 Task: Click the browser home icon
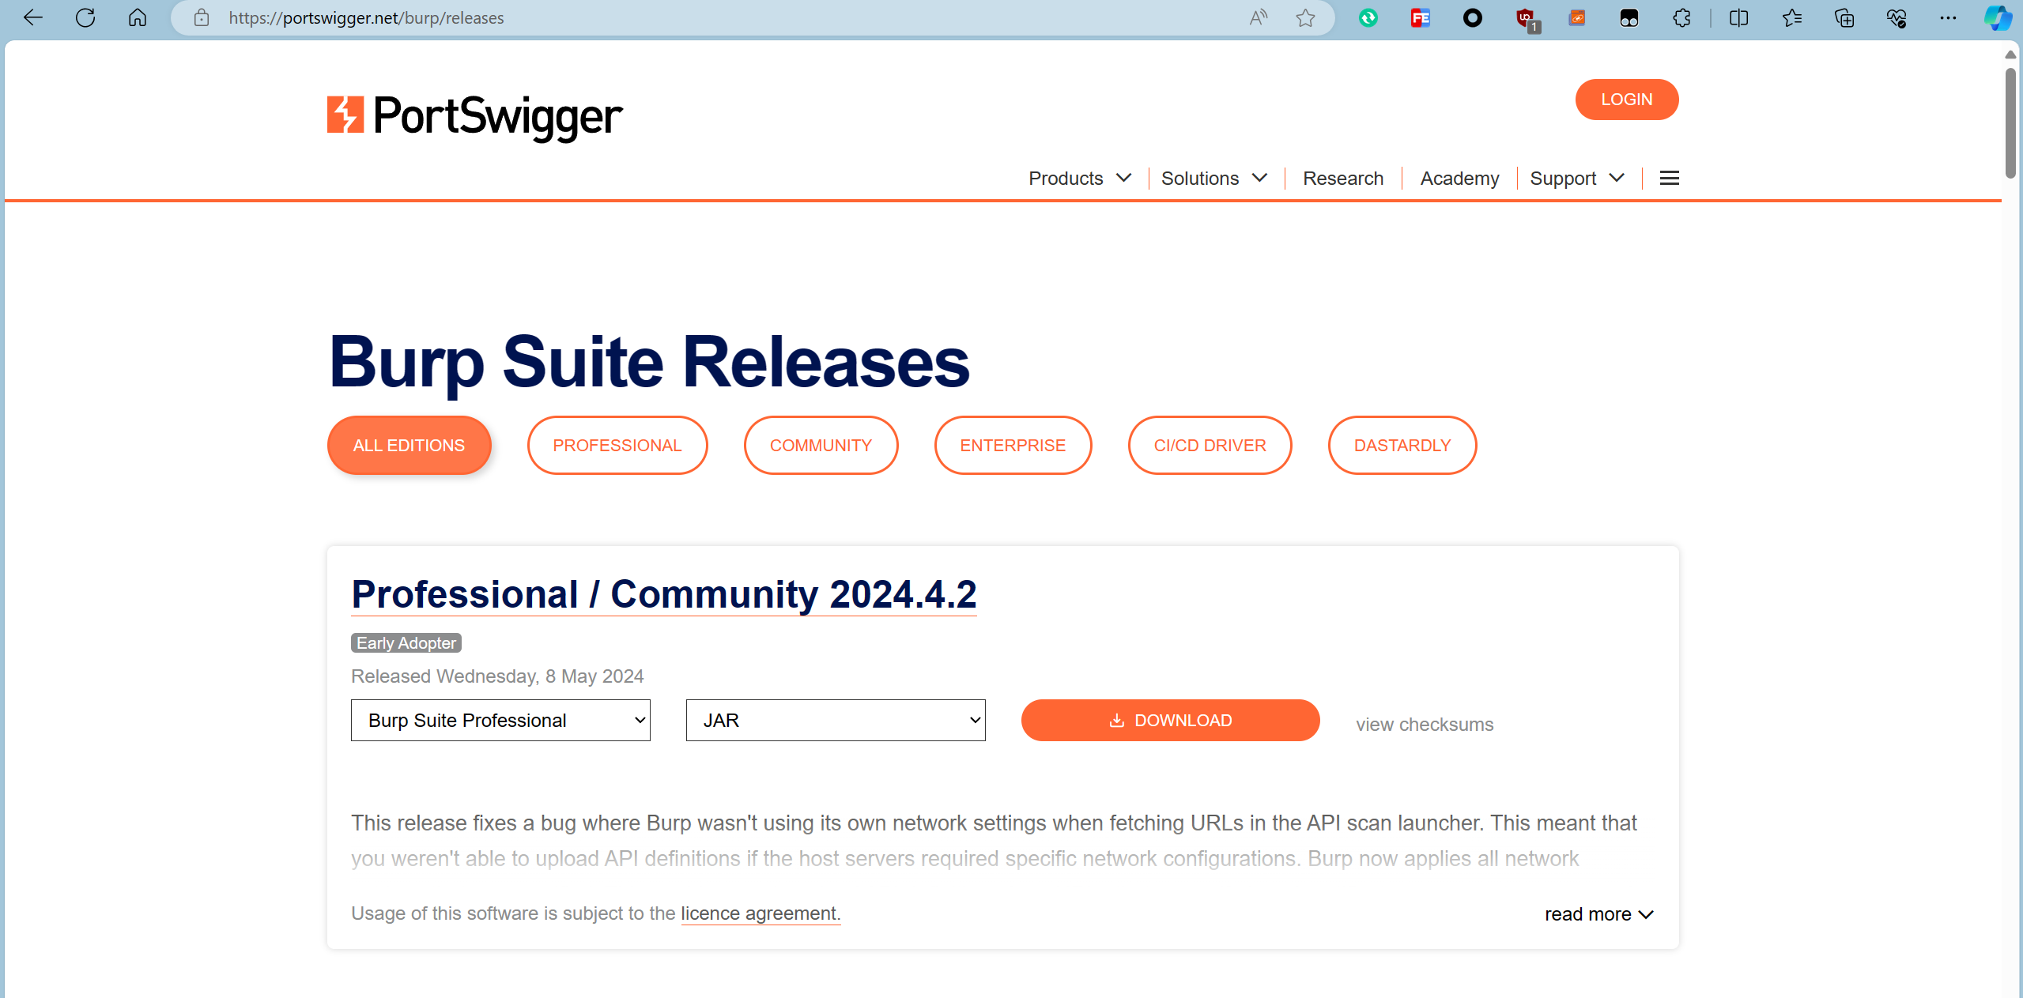pos(138,17)
